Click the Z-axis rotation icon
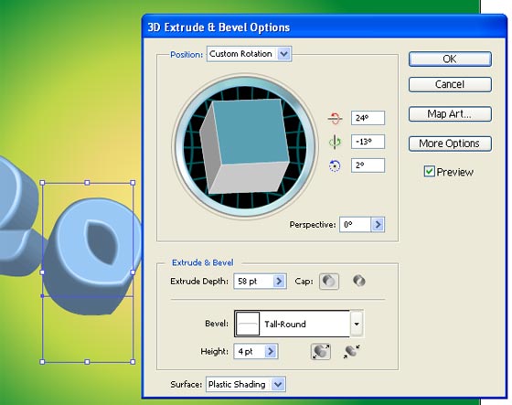The width and height of the screenshot is (512, 405). [335, 165]
